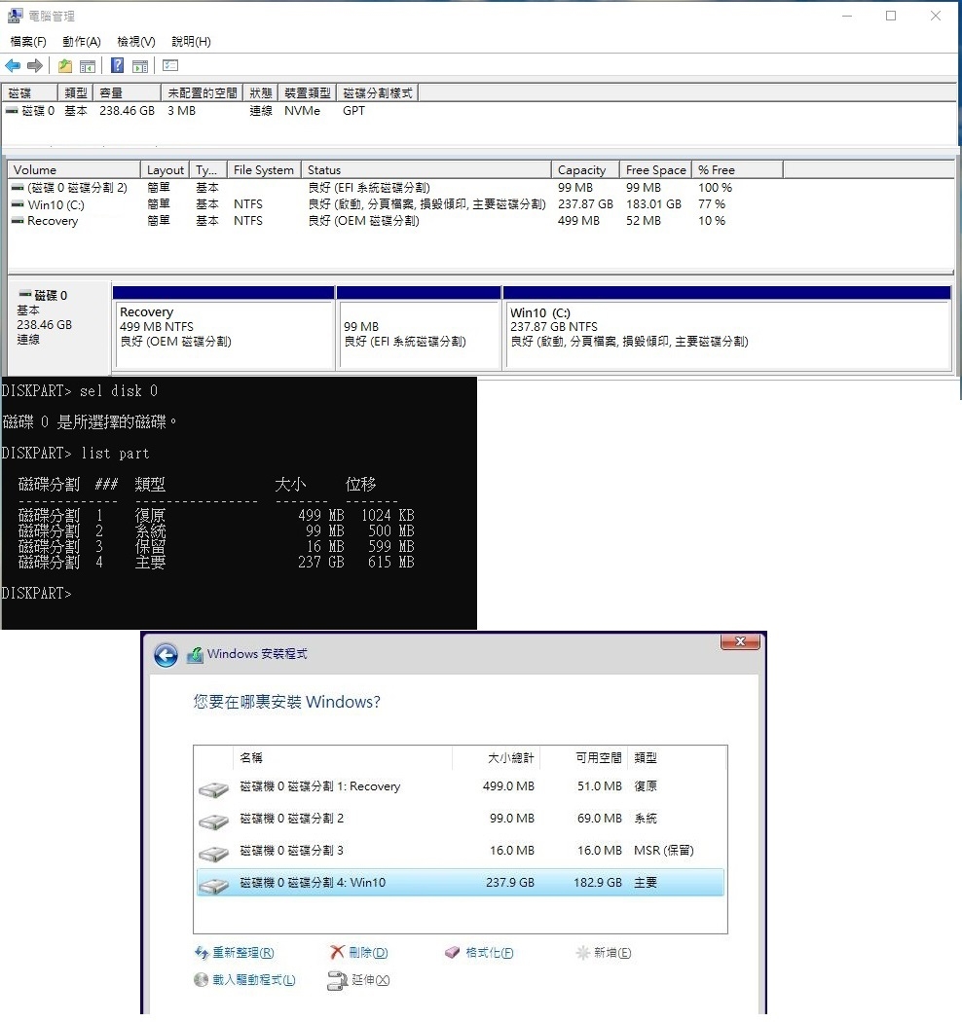
Task: Click Windows Setup icon beside Windows 安裝程式 title
Action: tap(195, 655)
